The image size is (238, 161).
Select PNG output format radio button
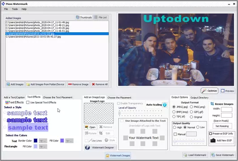191,107
